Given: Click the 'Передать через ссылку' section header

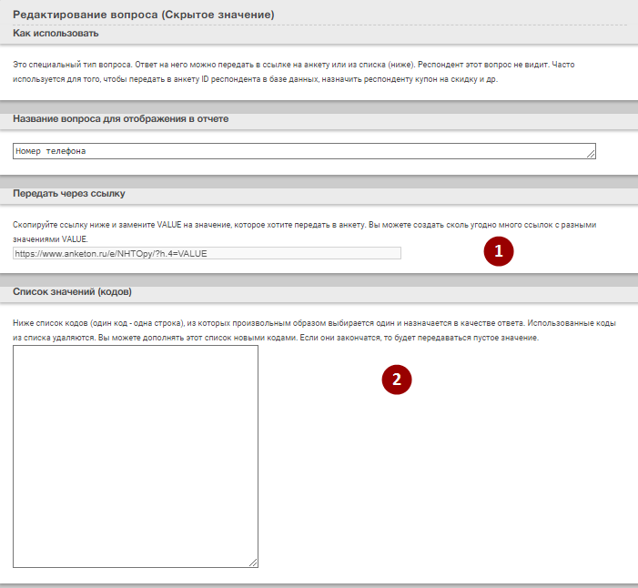Looking at the screenshot, I should pos(68,194).
